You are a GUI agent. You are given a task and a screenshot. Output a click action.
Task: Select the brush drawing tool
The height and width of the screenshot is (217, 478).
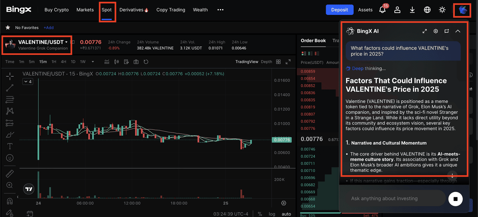coord(10,135)
